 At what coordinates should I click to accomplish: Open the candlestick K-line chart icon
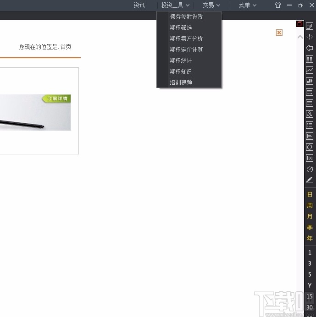310,81
